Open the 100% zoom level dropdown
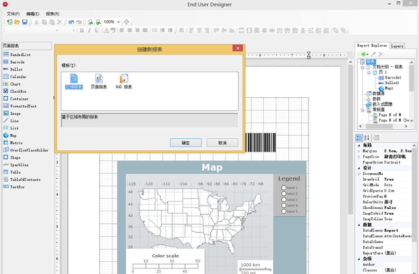 point(118,22)
